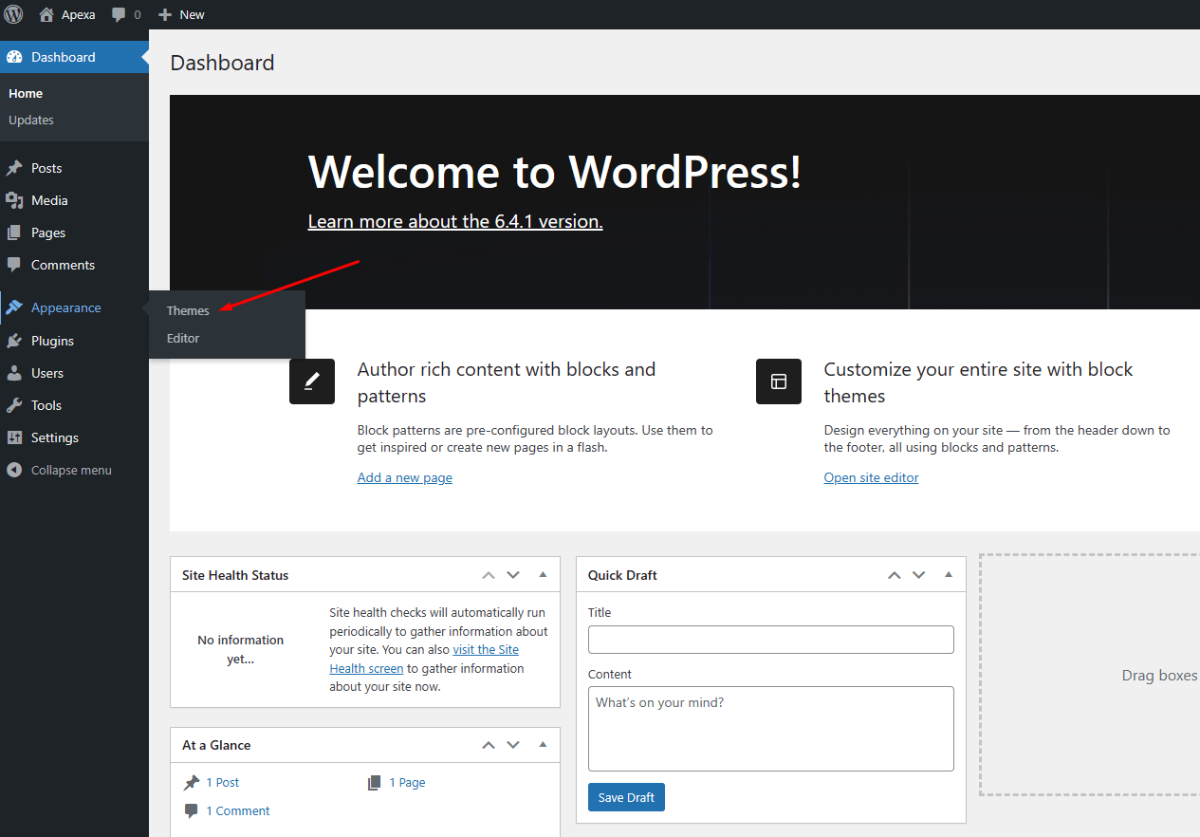Image resolution: width=1200 pixels, height=837 pixels.
Task: Click the Save Draft button
Action: pyautogui.click(x=626, y=797)
